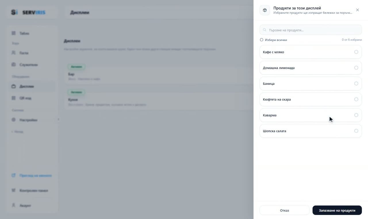Image resolution: width=368 pixels, height=219 pixels.
Task: Select the Баница radio circle
Action: [356, 83]
